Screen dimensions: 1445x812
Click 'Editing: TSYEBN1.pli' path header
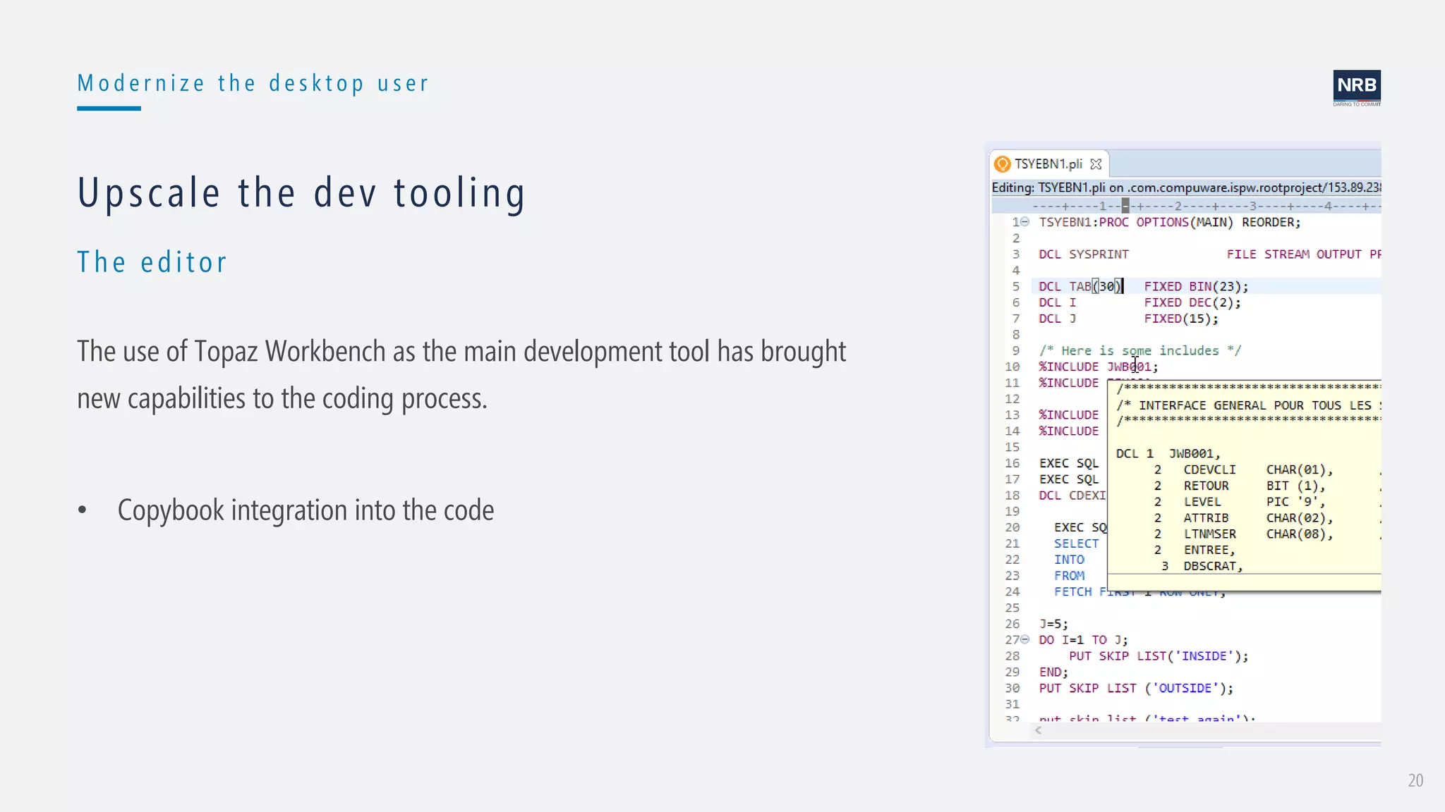[x=1186, y=187]
